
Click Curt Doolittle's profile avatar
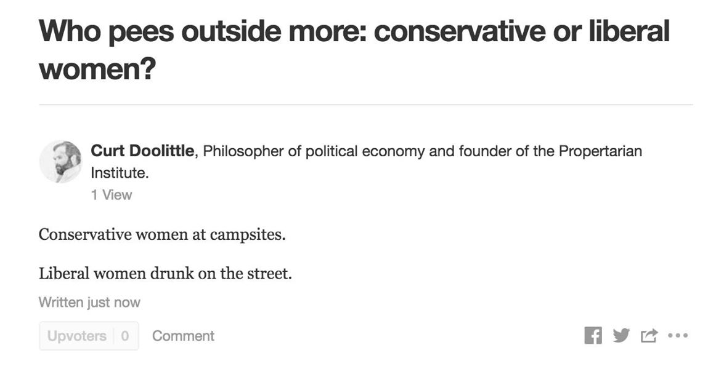click(60, 161)
